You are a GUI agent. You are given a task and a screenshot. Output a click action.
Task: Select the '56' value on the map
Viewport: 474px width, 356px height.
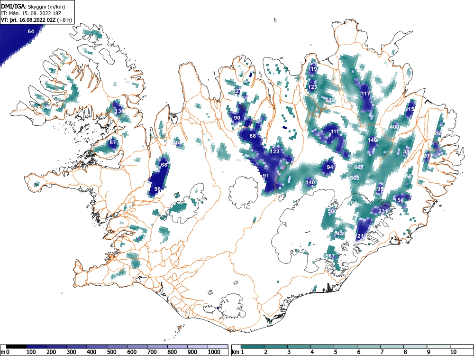(x=157, y=189)
